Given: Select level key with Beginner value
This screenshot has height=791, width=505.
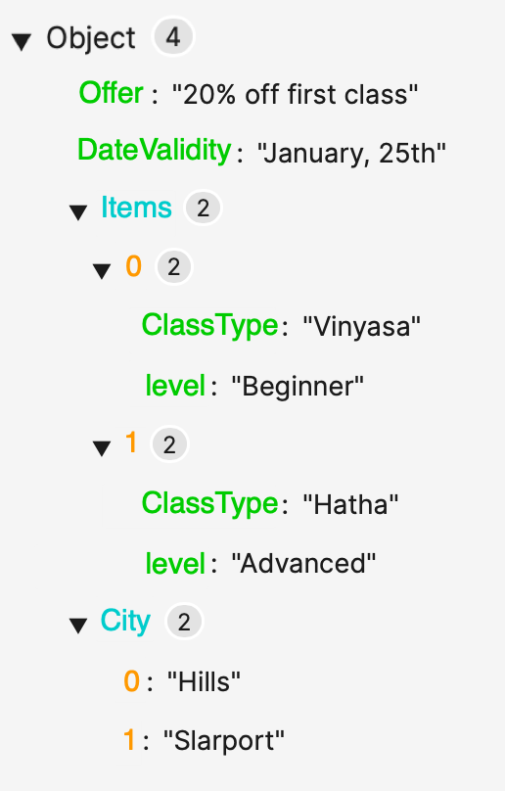Looking at the screenshot, I should coord(175,386).
